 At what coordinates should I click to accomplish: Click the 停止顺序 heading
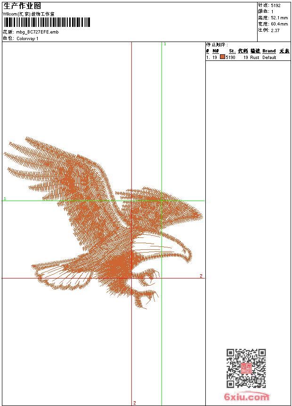click(217, 45)
